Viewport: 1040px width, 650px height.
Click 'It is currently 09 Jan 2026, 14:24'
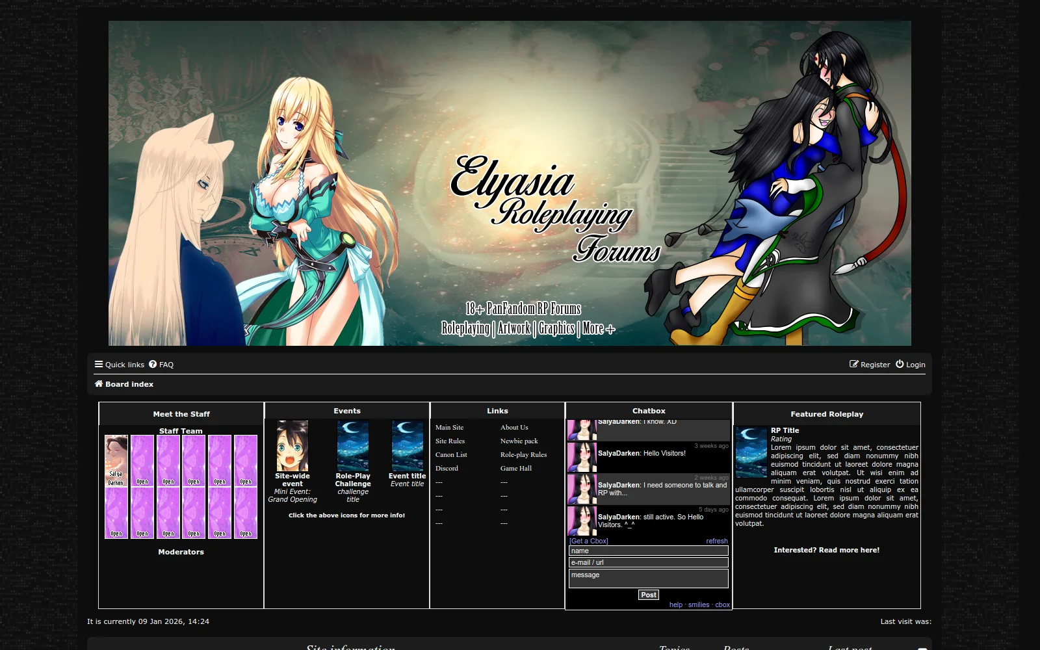tap(148, 621)
